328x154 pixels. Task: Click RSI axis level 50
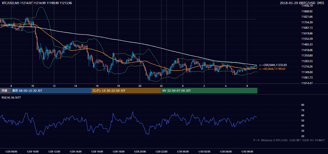click(x=303, y=120)
